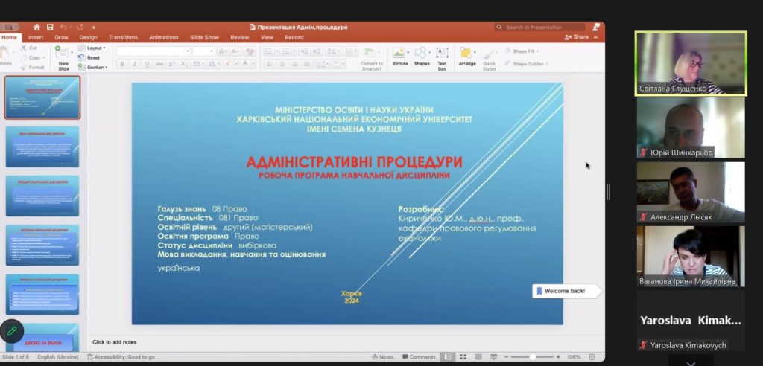This screenshot has height=366, width=763.
Task: Open the Shapes gallery
Action: [x=422, y=57]
